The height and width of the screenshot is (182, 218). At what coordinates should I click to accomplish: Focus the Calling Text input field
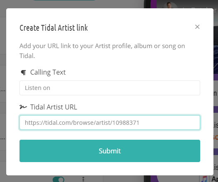110,88
